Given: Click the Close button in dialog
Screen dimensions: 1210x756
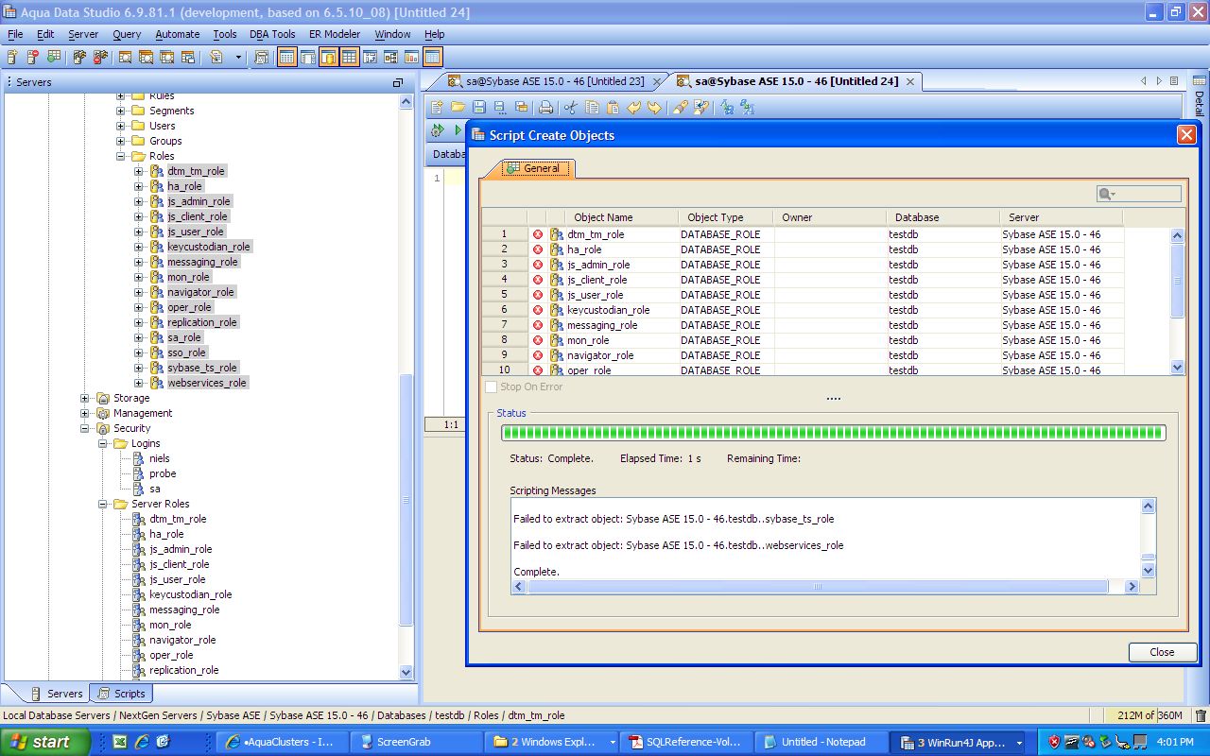Looking at the screenshot, I should (x=1162, y=652).
